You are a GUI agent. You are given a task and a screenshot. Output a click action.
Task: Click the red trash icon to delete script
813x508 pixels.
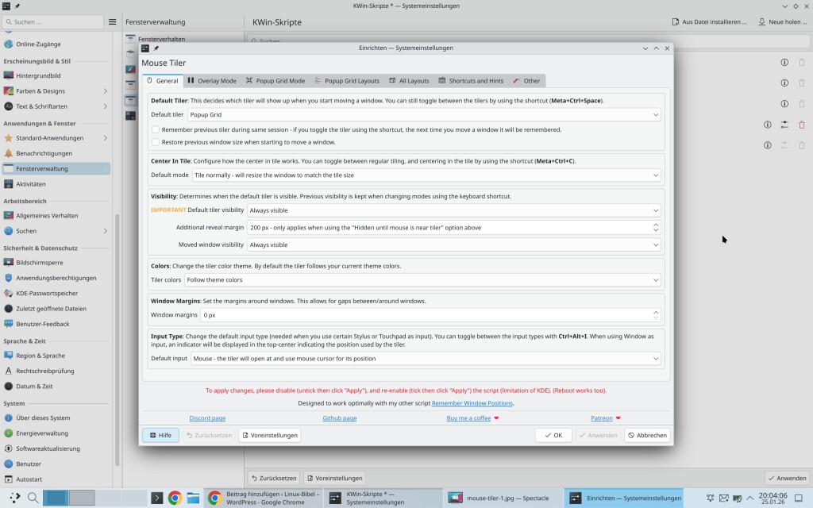coord(801,125)
